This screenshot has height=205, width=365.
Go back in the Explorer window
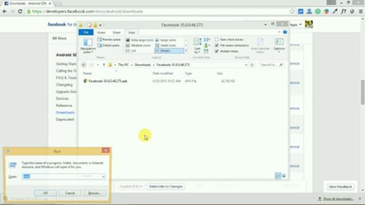tap(84, 65)
